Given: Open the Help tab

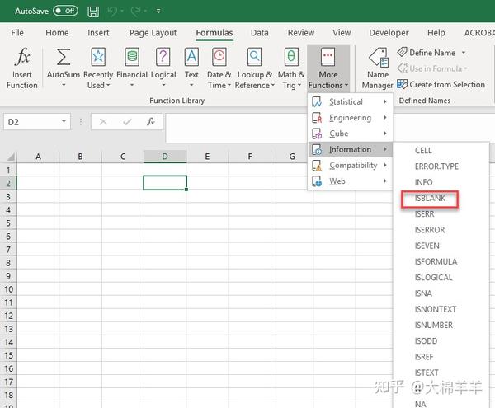Looking at the screenshot, I should tap(436, 33).
